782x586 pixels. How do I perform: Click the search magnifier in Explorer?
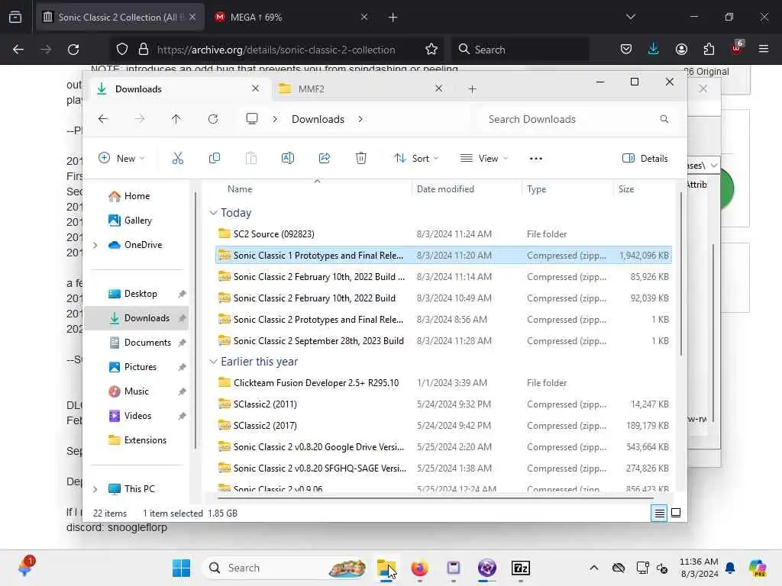tap(664, 119)
